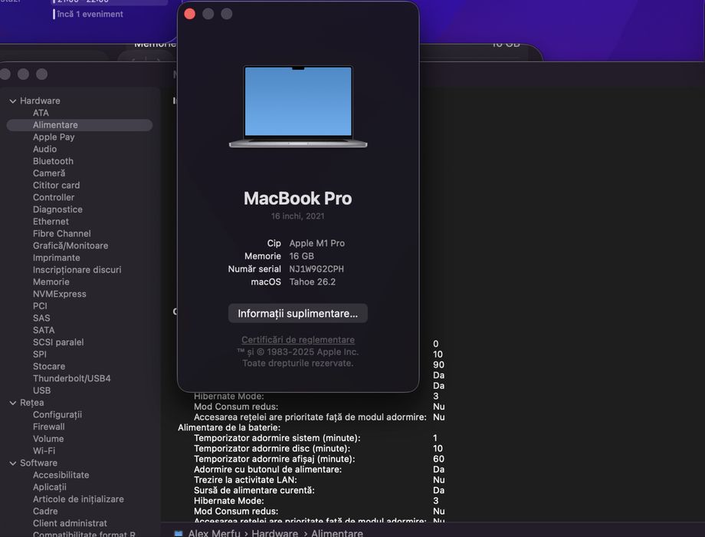
Task: Select Firewall under Rețea
Action: point(48,427)
